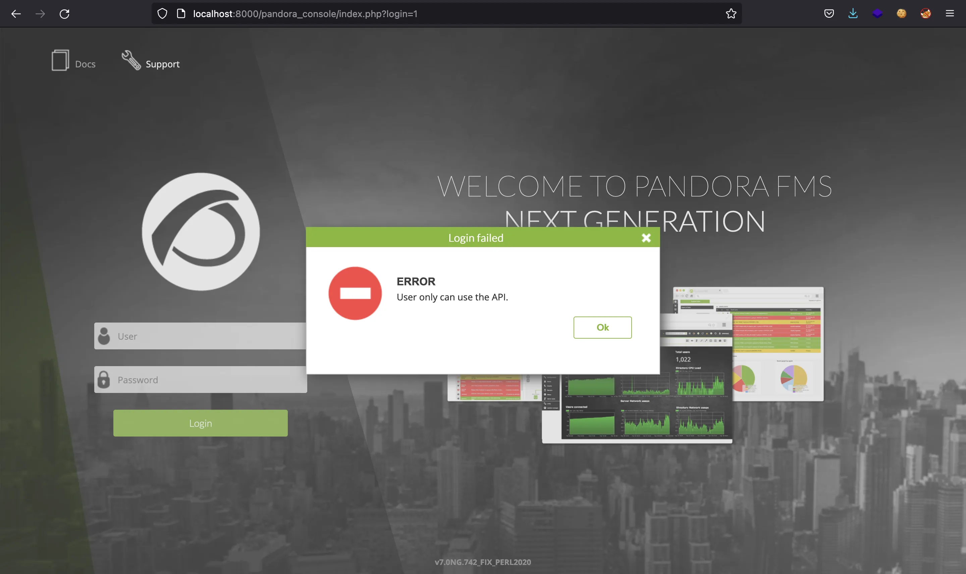Click the page info document icon
The height and width of the screenshot is (574, 966).
pos(181,13)
